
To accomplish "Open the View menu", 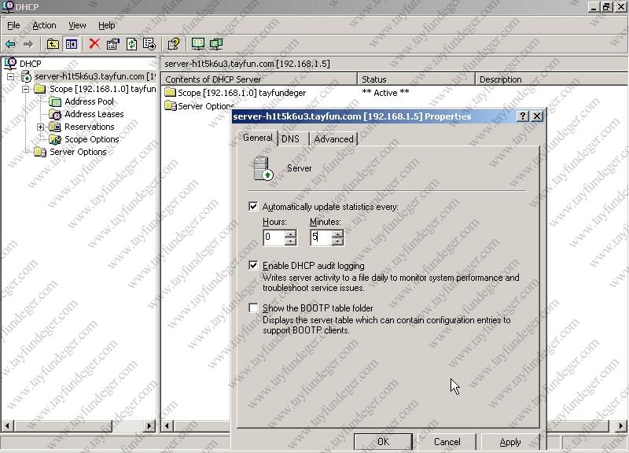I will tap(77, 25).
